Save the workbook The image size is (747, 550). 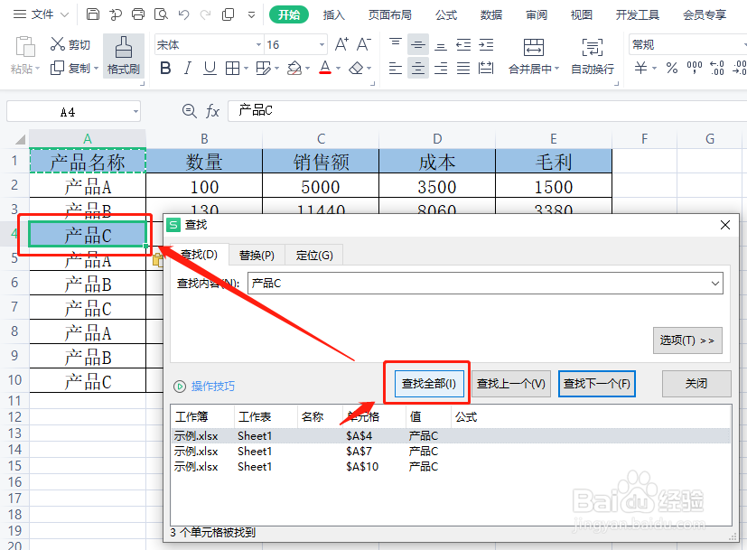pyautogui.click(x=94, y=14)
